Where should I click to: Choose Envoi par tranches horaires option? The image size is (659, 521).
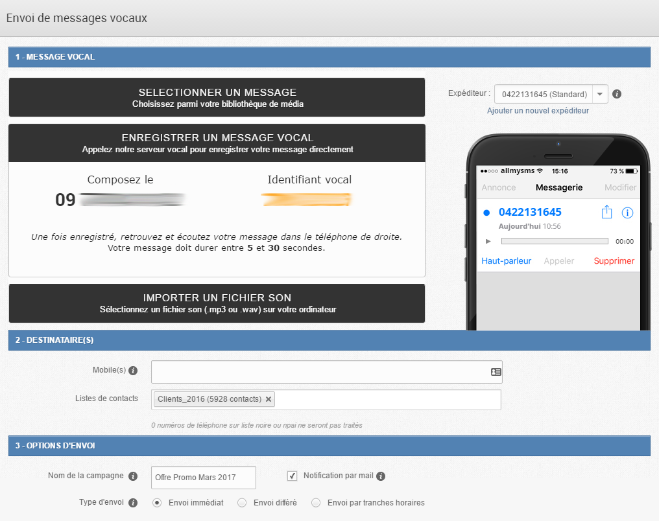point(316,502)
